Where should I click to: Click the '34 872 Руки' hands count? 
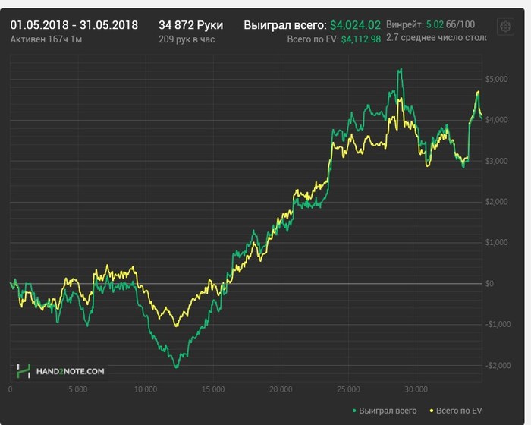190,25
